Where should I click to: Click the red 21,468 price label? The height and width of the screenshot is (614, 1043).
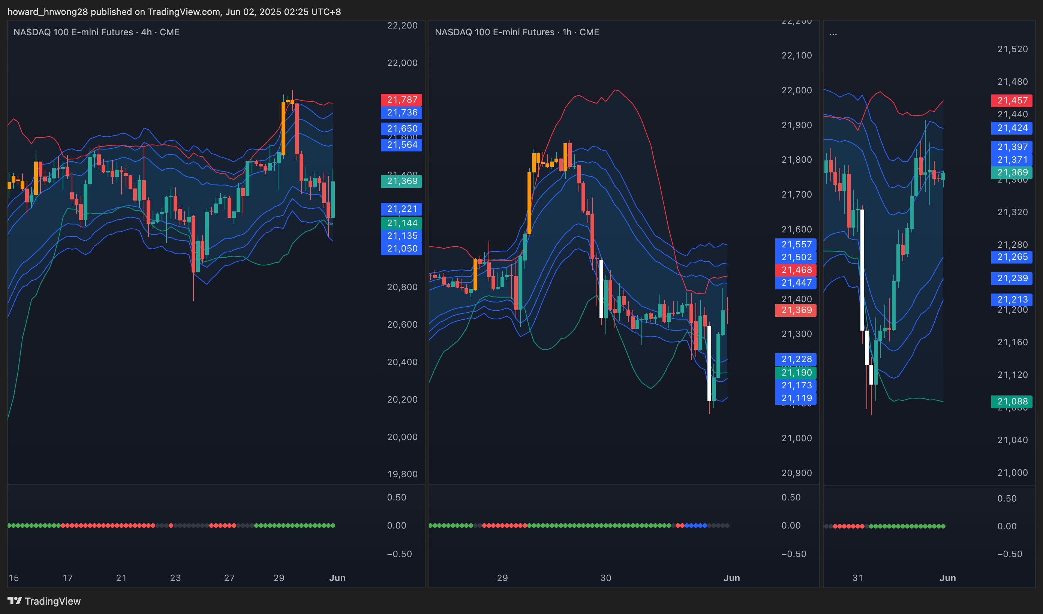coord(796,270)
